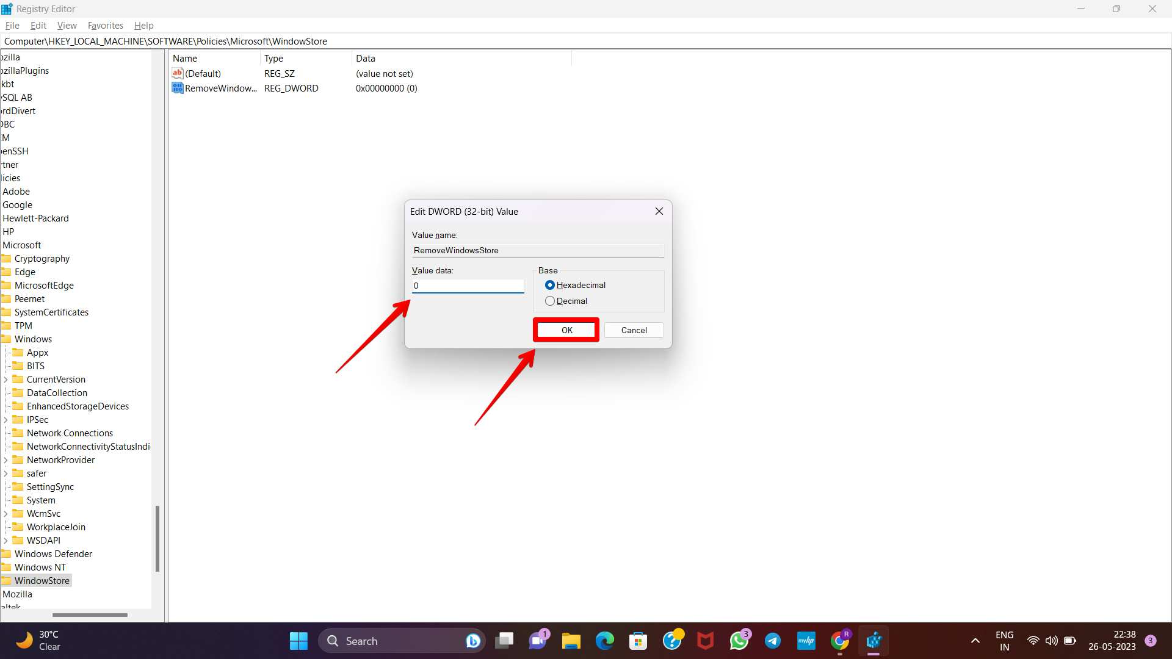Launch Microsoft Edge from taskbar
The image size is (1172, 659).
coord(605,641)
